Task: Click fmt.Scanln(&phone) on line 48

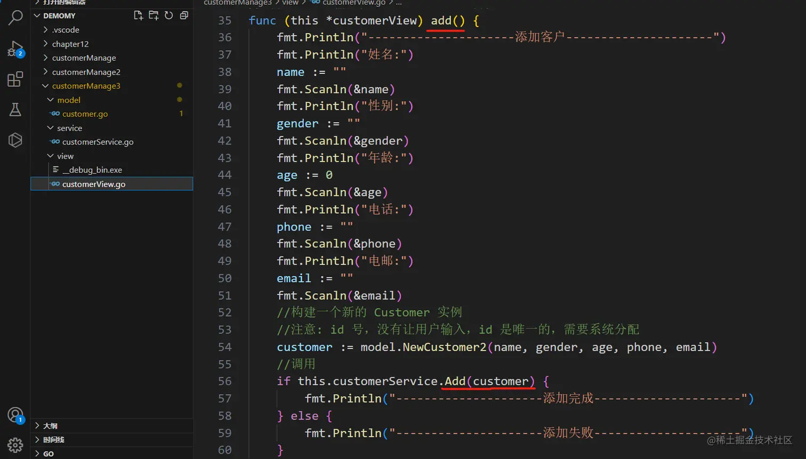Action: (x=339, y=244)
